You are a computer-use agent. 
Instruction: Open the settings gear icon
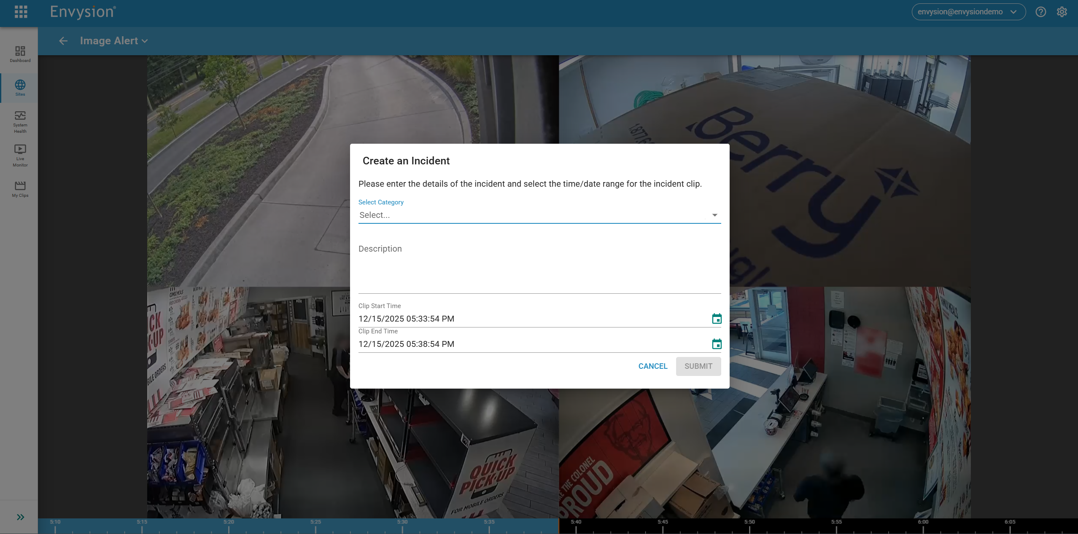coord(1062,12)
